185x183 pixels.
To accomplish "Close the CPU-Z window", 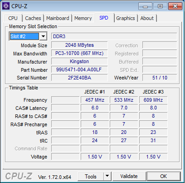I will point(175,6).
